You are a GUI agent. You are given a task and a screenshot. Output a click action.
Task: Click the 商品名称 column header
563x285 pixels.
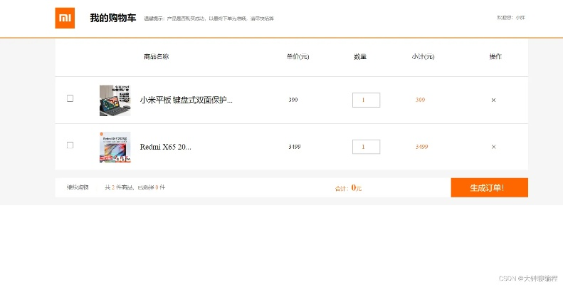156,57
